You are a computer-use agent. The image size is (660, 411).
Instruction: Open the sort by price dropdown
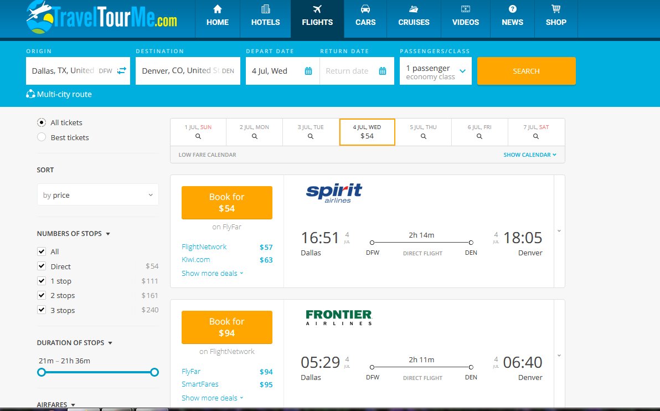click(x=97, y=195)
